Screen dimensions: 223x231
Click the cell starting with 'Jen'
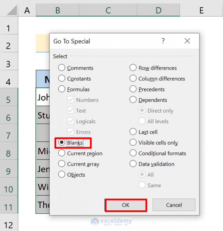point(43,169)
